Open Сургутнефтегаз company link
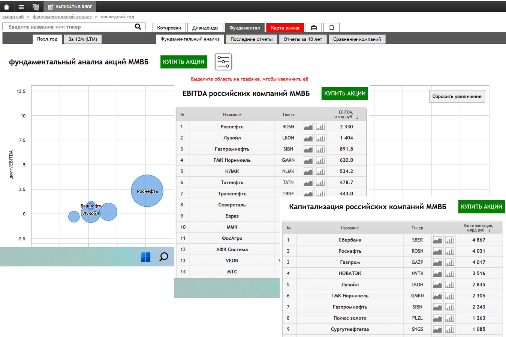 (350, 329)
